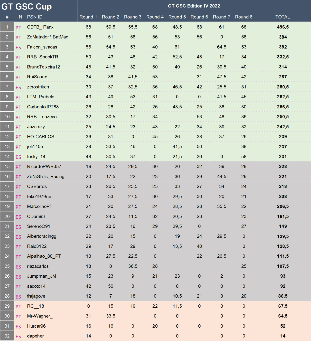Select the Round 1 column header
Viewport: 311px width, 341px height.
[88, 17]
